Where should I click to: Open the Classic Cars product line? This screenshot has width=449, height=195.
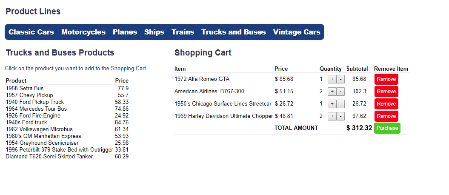[x=31, y=32]
